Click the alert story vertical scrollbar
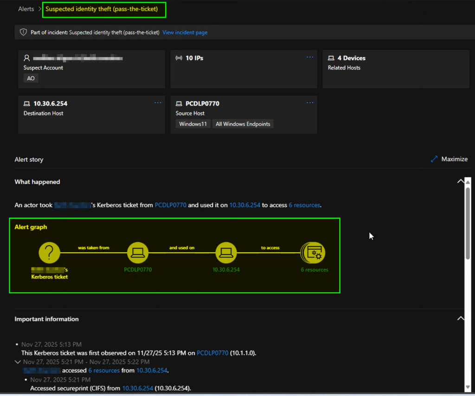Screen dimensions: 475x396 pyautogui.click(x=468, y=223)
